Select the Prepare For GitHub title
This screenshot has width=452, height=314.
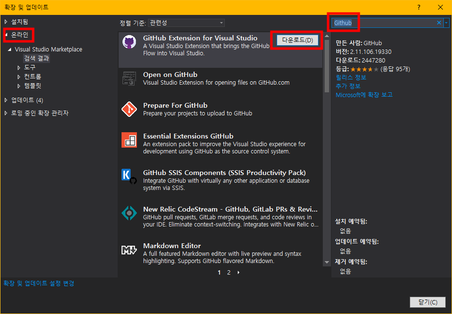click(x=175, y=105)
